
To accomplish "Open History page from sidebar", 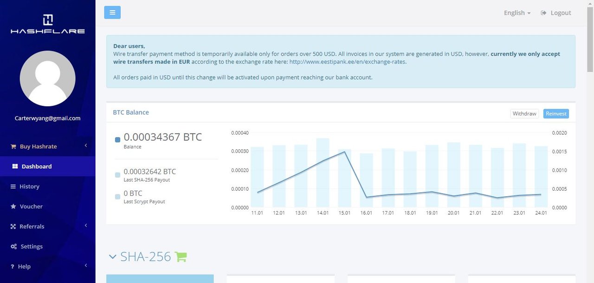I will click(48, 186).
